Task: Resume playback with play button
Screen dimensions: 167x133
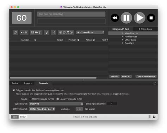Action: click(140, 18)
